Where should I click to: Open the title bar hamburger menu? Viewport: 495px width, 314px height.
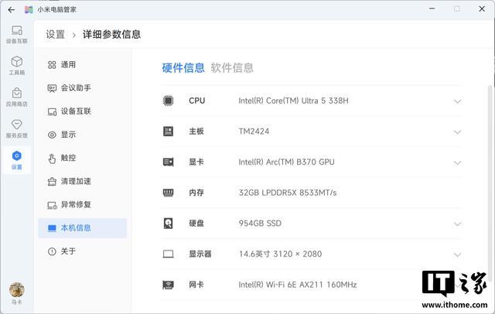coord(411,9)
